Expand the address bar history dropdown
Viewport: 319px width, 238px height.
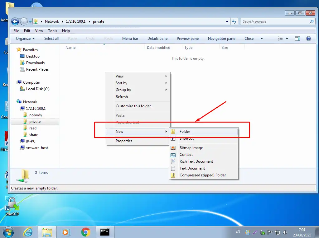pyautogui.click(x=227, y=22)
